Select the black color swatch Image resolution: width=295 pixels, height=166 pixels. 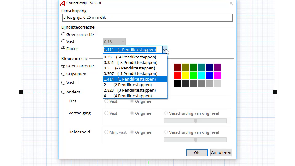[x=178, y=83]
